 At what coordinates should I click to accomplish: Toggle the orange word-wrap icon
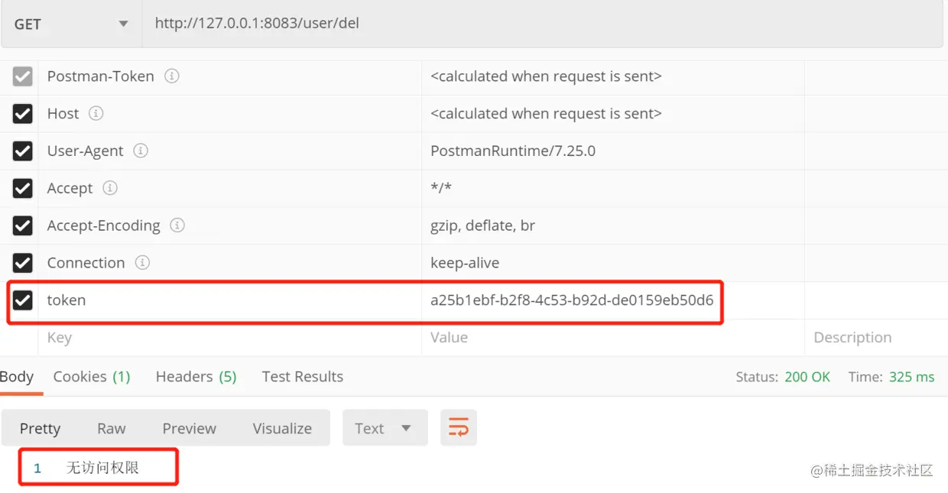[459, 428]
